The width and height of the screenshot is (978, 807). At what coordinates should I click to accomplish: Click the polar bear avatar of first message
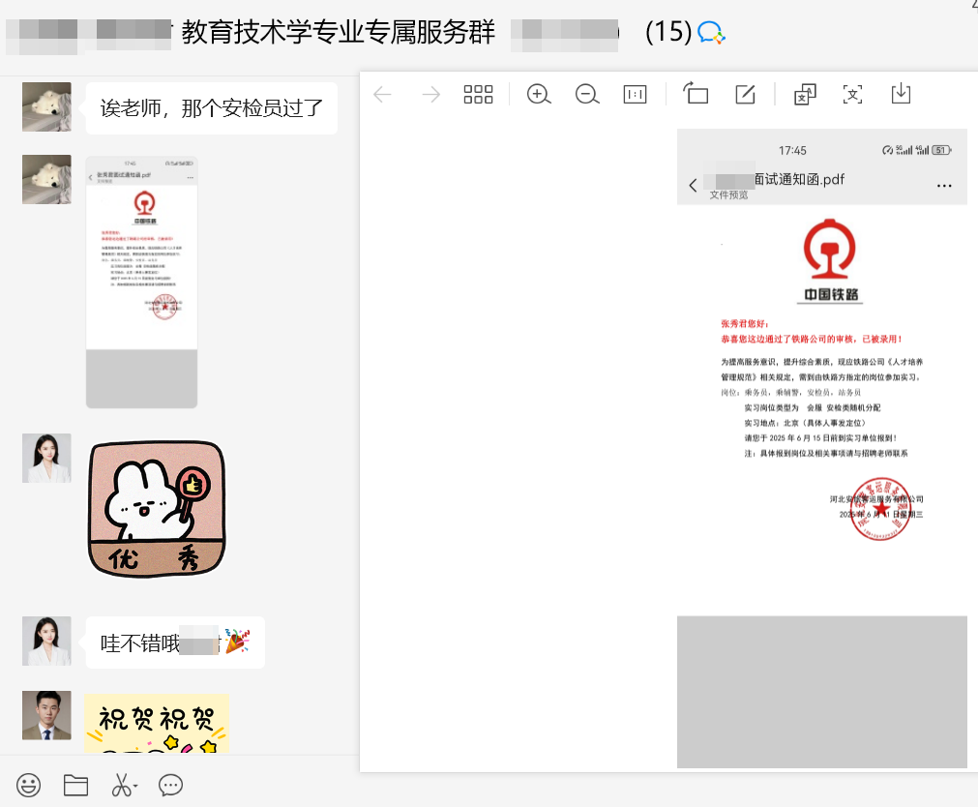(x=46, y=106)
